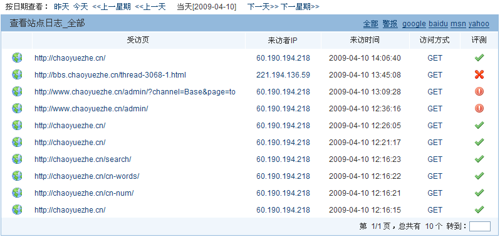Click the 转到 page number input box
Viewport: 500px width, 237px height.
point(479,226)
